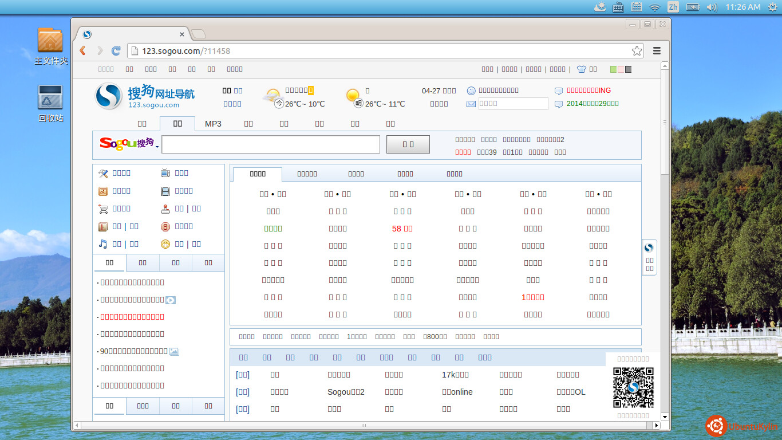The width and height of the screenshot is (782, 440).
Task: Open the browser hamburger menu
Action: pyautogui.click(x=657, y=51)
